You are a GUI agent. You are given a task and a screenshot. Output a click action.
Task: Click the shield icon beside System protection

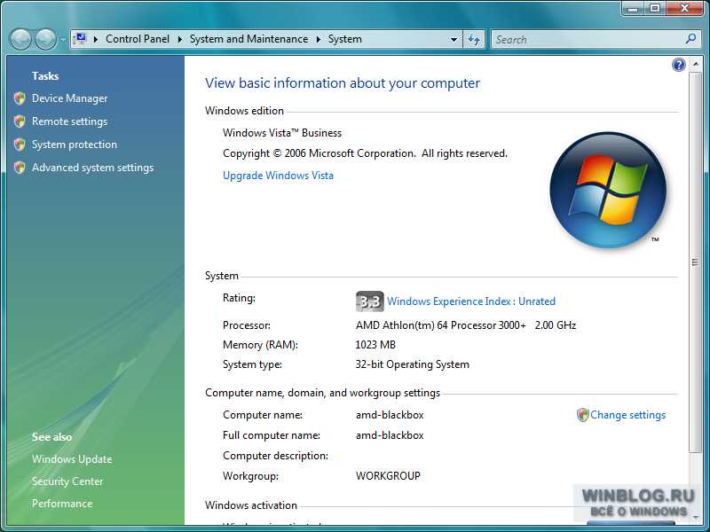pos(20,145)
